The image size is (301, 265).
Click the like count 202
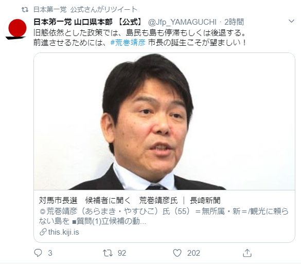[x=193, y=253]
